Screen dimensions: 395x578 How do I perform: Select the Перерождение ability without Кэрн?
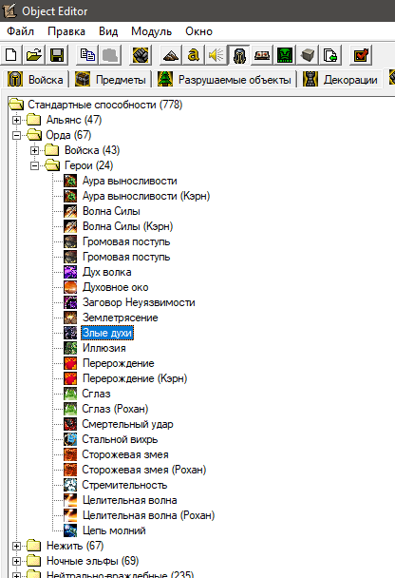[118, 363]
